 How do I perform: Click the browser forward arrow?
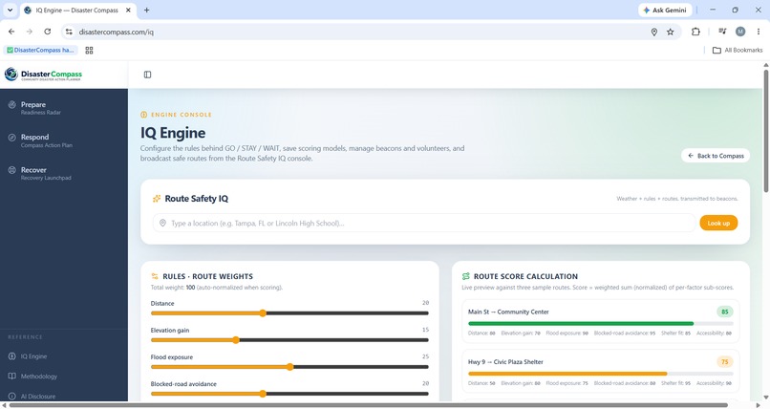click(x=30, y=32)
